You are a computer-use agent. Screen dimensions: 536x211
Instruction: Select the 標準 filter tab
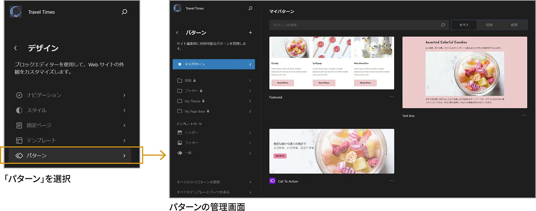[x=514, y=25]
